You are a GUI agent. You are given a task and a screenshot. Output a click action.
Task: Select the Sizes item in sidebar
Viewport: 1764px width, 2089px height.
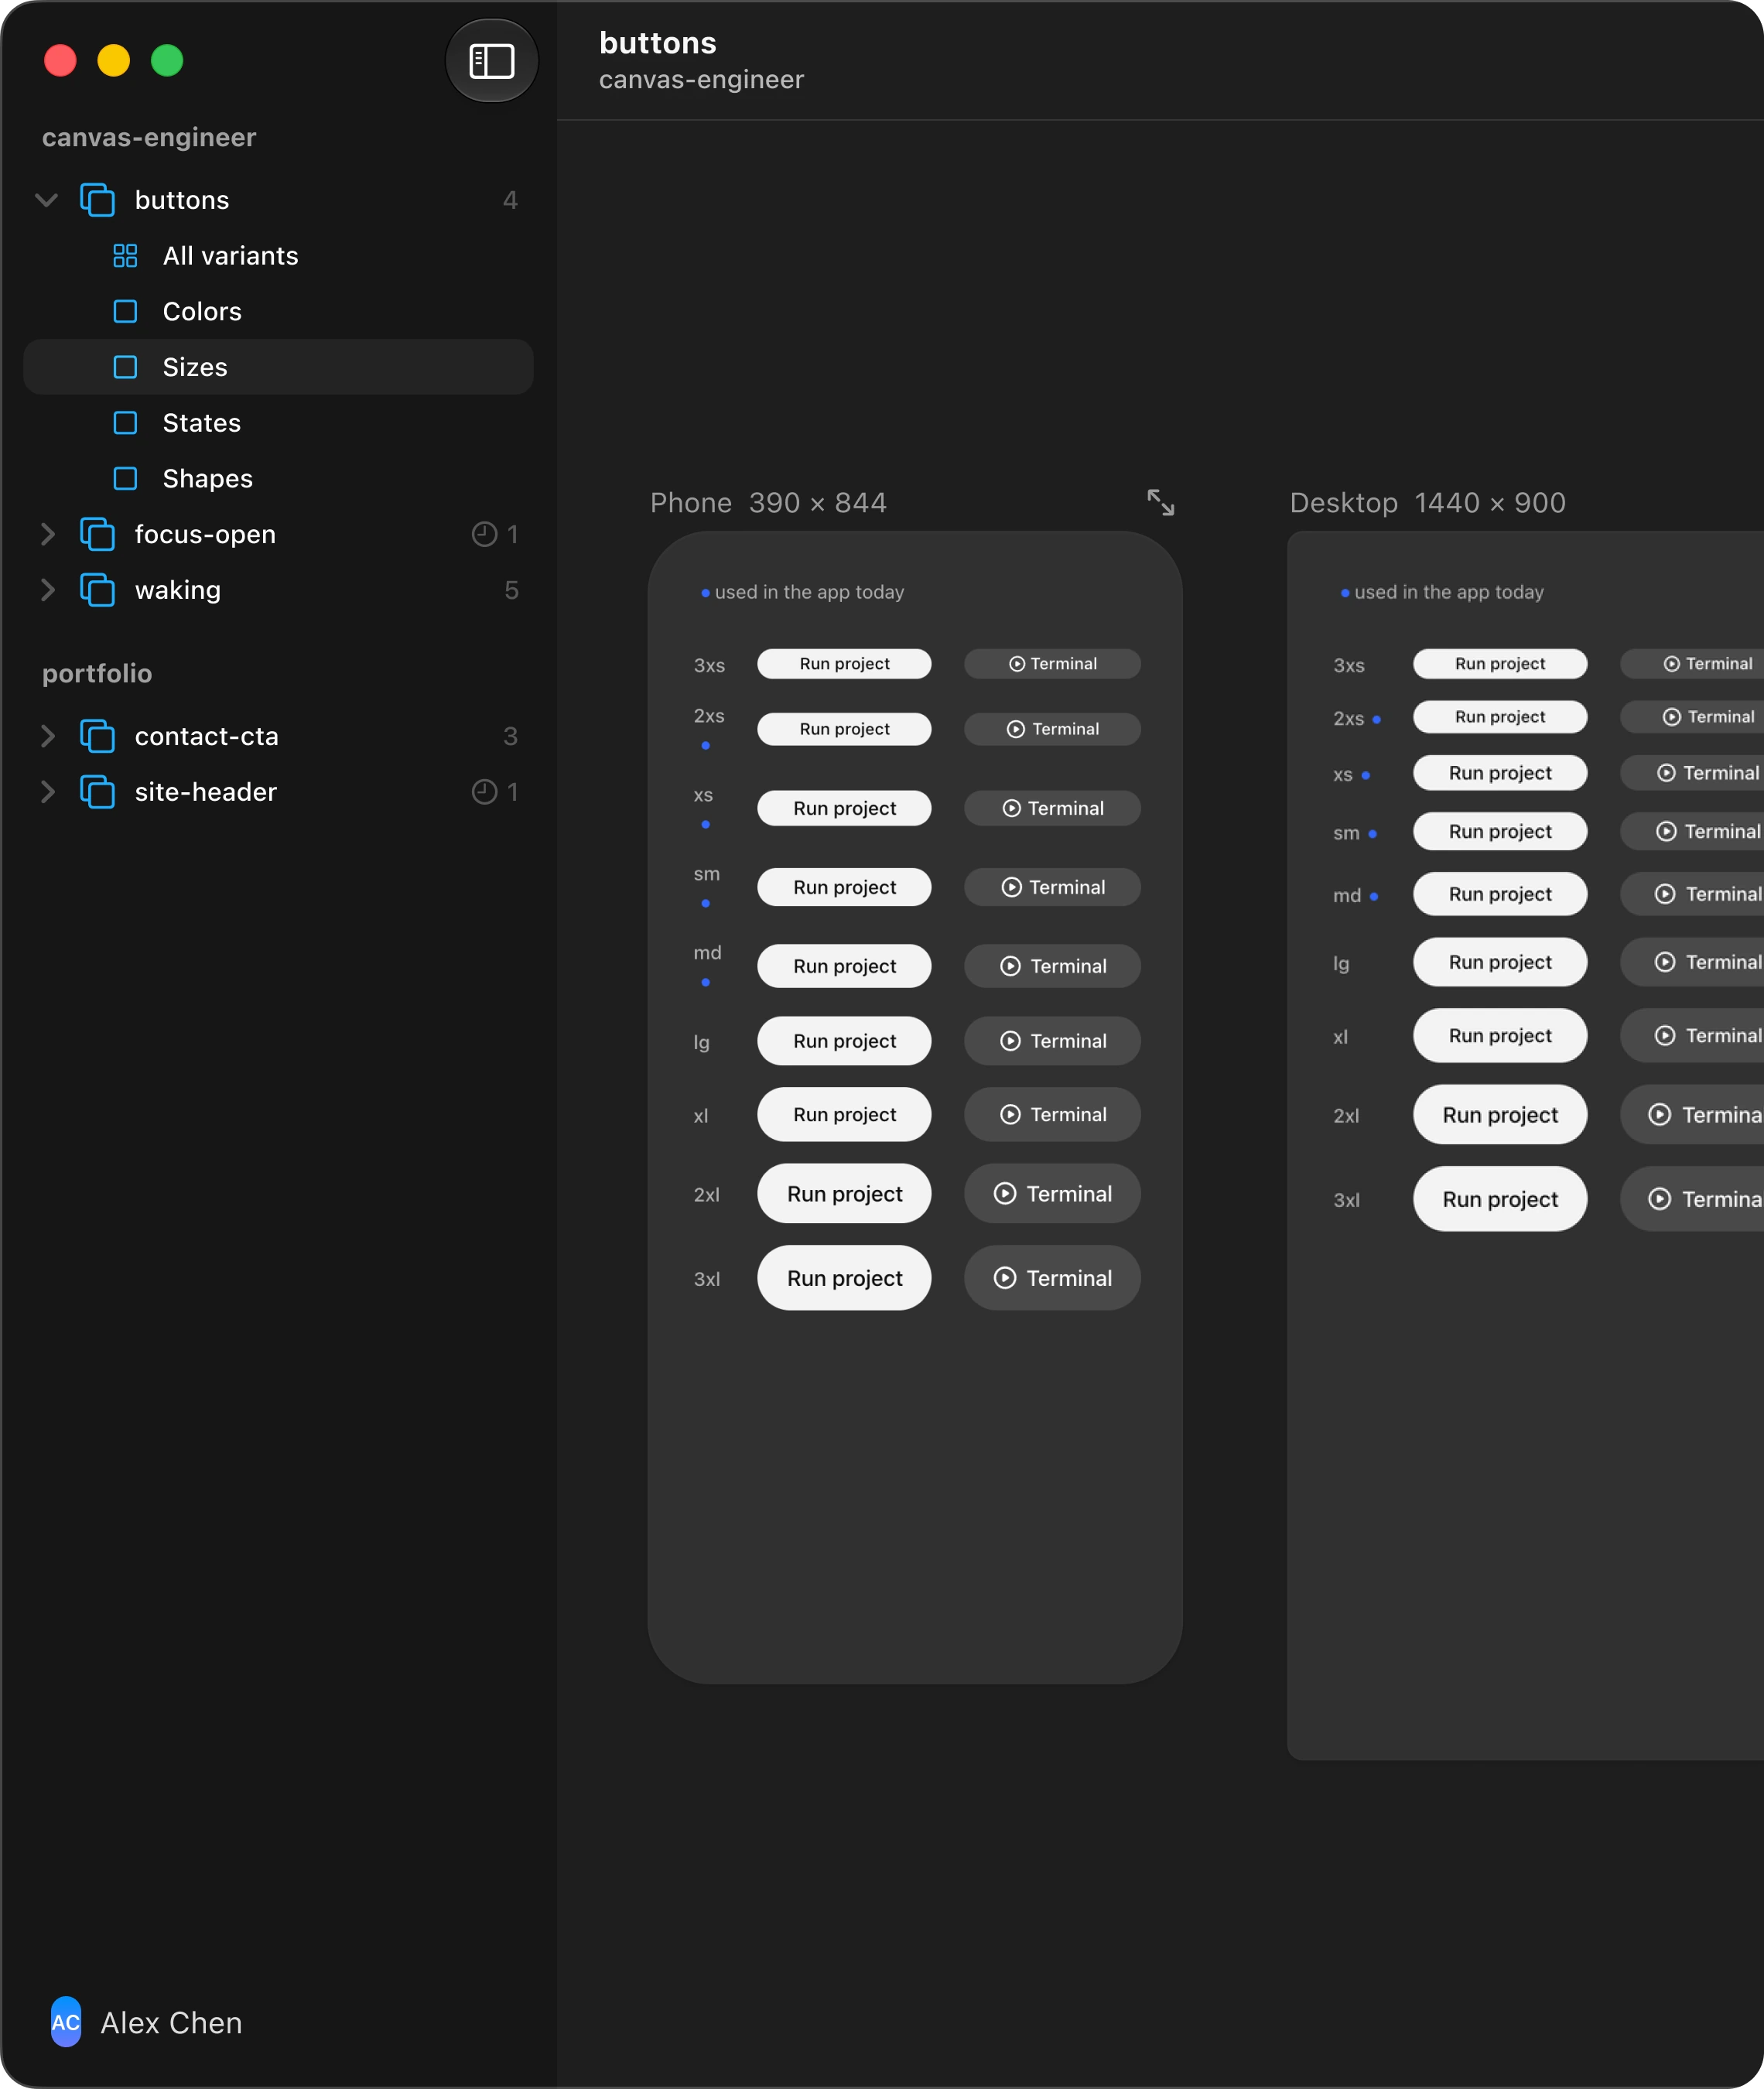click(278, 367)
